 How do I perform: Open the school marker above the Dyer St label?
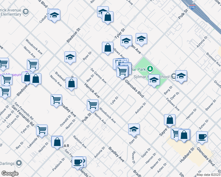134,130
